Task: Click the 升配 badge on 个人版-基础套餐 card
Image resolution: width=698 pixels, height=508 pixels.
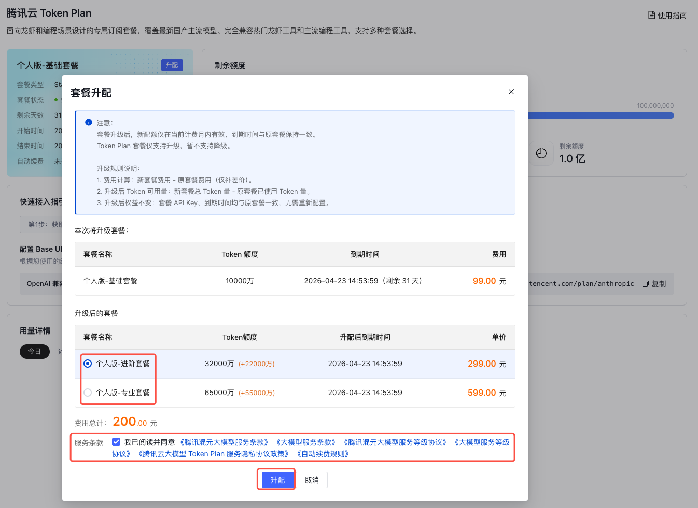Action: pyautogui.click(x=172, y=65)
